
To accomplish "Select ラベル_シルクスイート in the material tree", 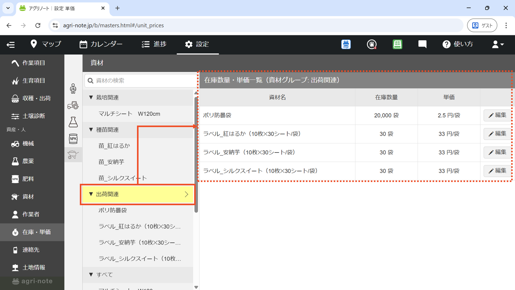I will 138,259.
